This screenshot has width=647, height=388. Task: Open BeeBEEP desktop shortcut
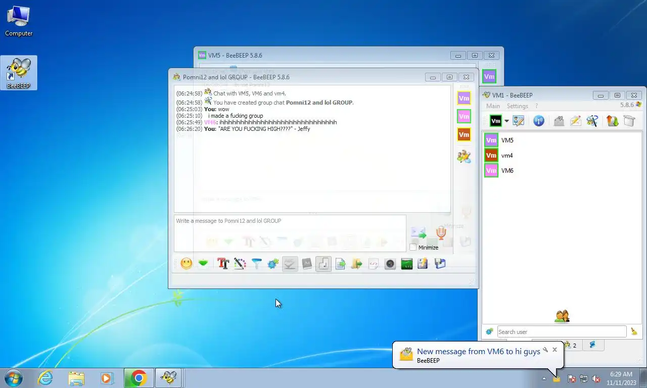(19, 73)
